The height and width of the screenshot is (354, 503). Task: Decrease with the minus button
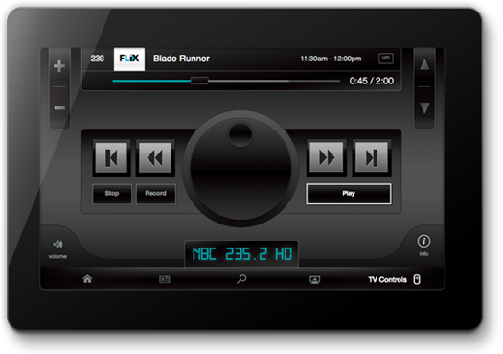pyautogui.click(x=59, y=108)
